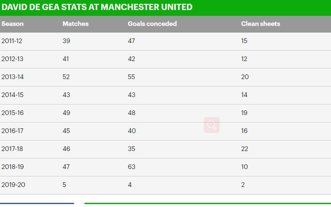Select the 2016-17 season row label
The width and height of the screenshot is (331, 207).
pyautogui.click(x=12, y=131)
